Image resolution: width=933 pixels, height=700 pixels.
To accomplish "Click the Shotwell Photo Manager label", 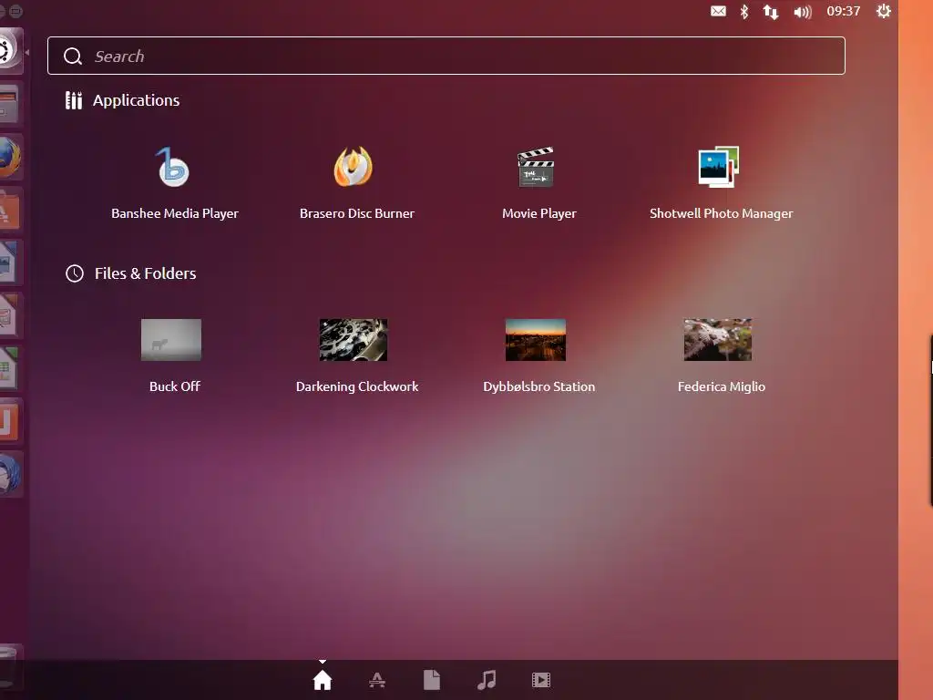I will tap(722, 213).
